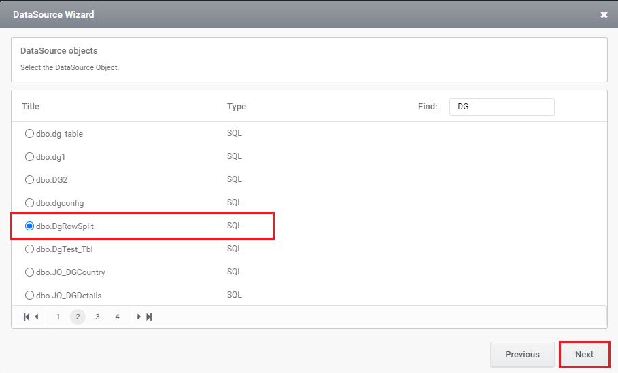618x373 pixels.
Task: Select the dbo.dg1 radio button
Action: click(x=29, y=157)
